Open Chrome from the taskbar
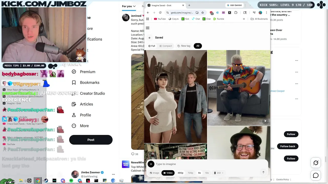This screenshot has width=328, height=184. (x=38, y=181)
